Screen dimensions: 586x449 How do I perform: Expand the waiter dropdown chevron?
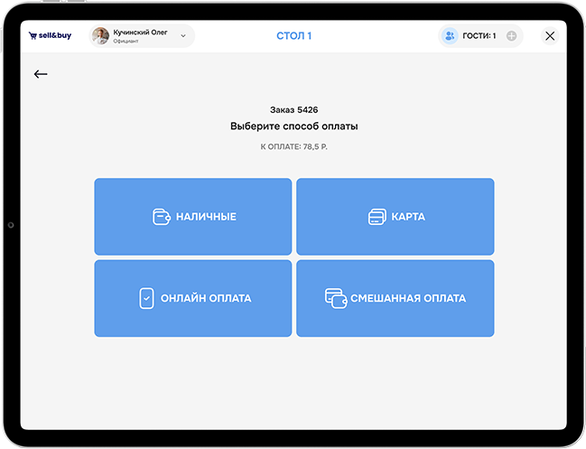[x=183, y=36]
